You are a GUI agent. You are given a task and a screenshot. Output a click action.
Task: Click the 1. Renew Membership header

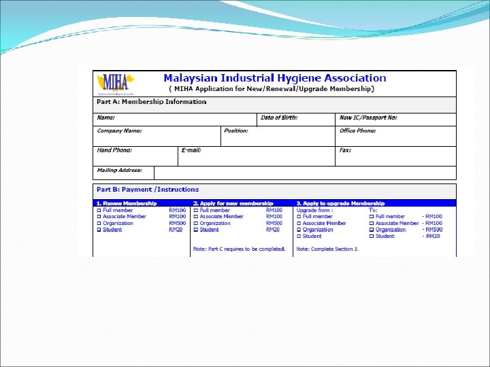click(127, 203)
